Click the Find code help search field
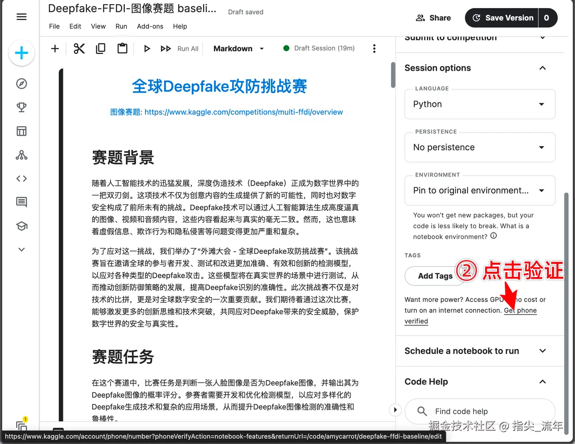This screenshot has height=444, width=575. pyautogui.click(x=480, y=411)
